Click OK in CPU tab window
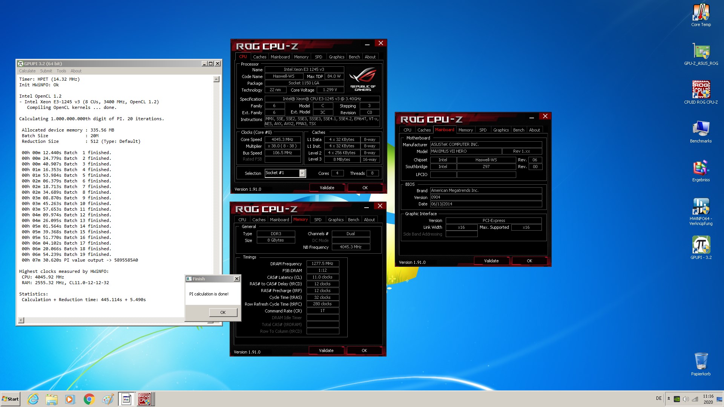Viewport: 724px width, 407px height. click(x=365, y=188)
